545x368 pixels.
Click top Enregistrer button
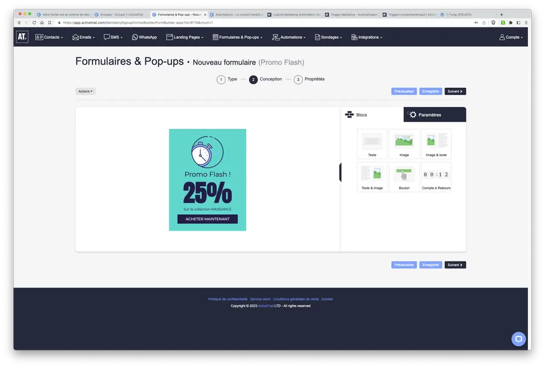click(x=431, y=91)
